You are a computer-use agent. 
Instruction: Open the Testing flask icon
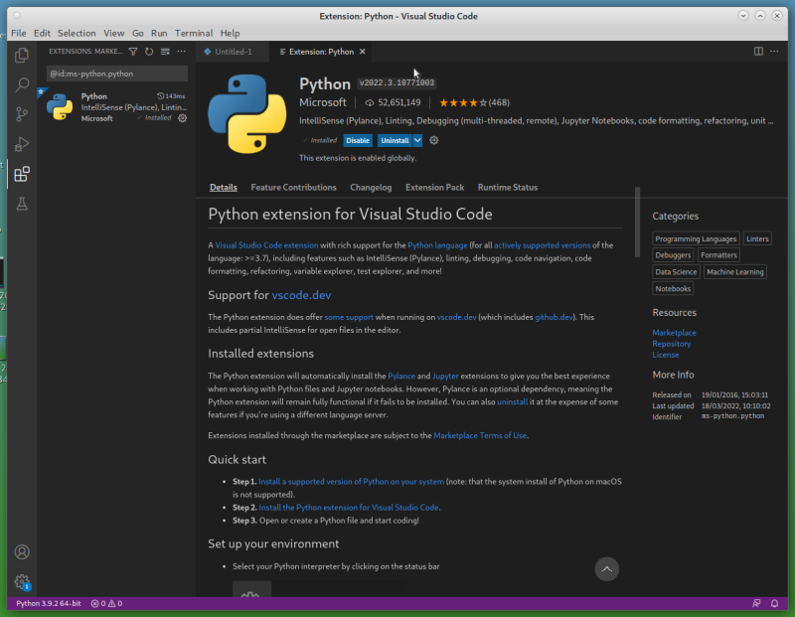coord(22,204)
